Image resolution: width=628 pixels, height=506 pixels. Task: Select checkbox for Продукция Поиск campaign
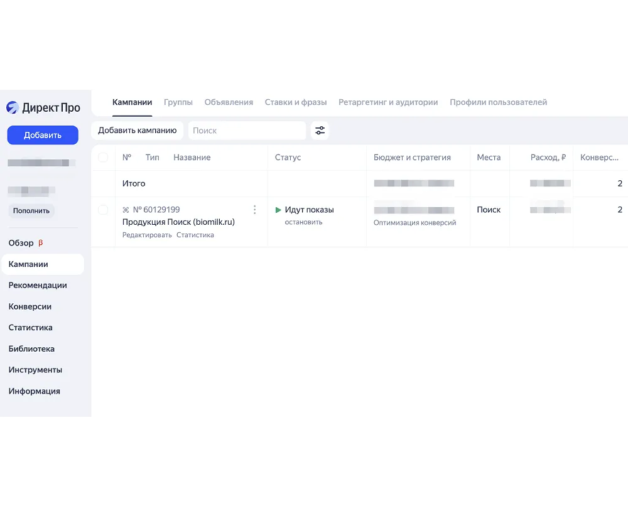103,210
